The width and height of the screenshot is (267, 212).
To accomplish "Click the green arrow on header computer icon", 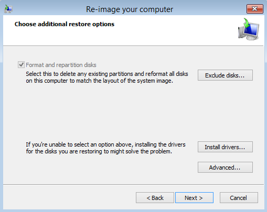I will (247, 23).
